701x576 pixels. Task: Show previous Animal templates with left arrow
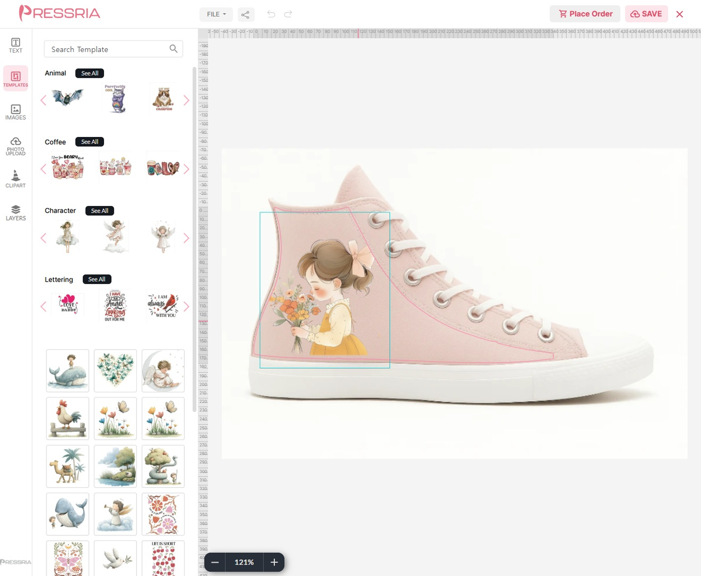(43, 100)
